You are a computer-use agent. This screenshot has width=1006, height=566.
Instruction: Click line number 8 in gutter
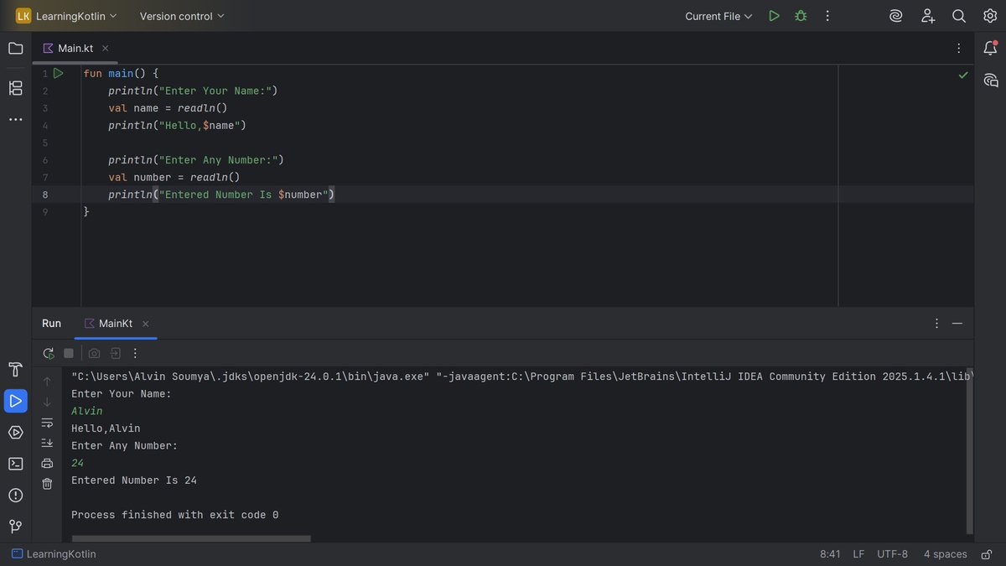coord(45,195)
